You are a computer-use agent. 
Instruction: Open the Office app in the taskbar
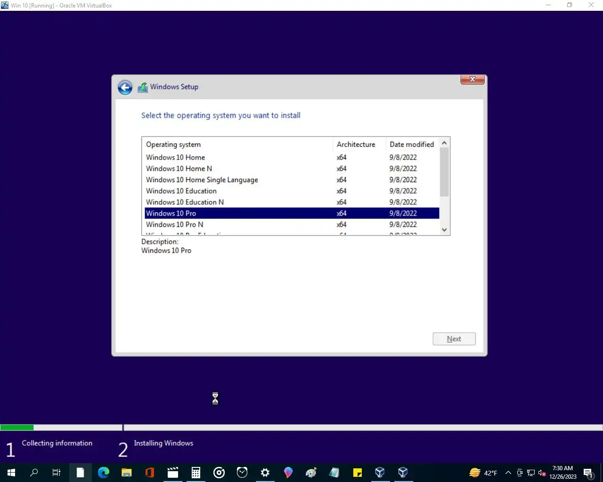(150, 473)
